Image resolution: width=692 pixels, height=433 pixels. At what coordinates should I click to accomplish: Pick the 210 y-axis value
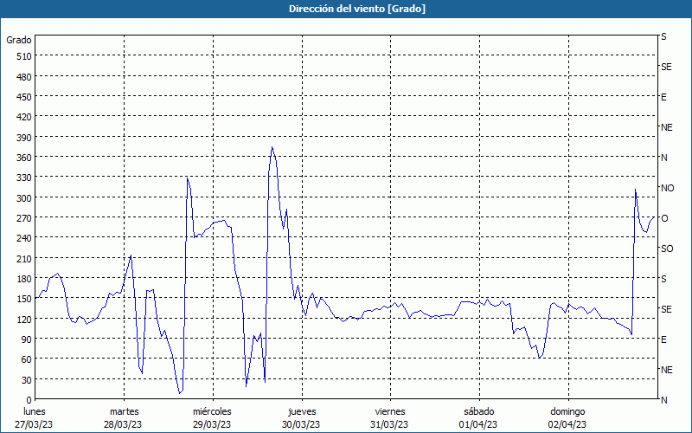pos(24,259)
